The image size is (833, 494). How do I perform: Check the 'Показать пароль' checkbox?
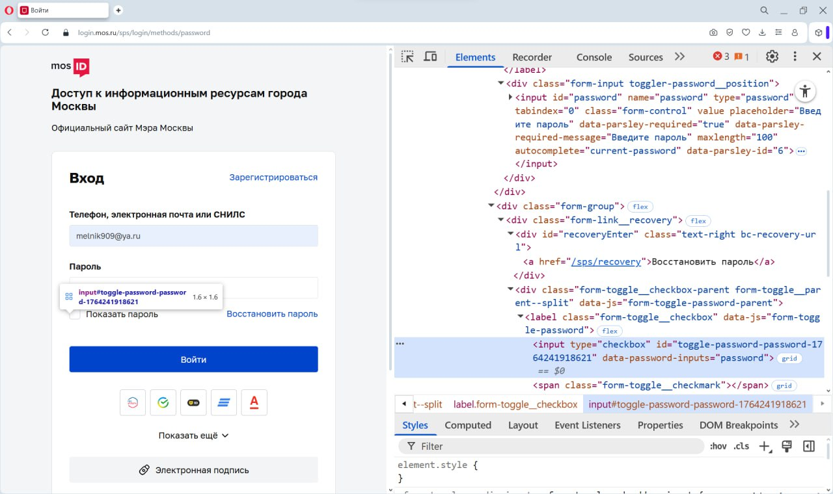tap(75, 315)
